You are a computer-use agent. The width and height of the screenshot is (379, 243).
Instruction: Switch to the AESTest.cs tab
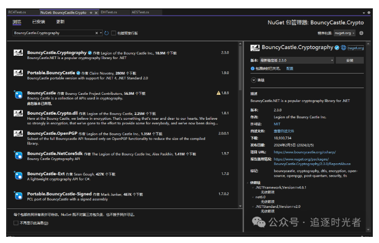(x=141, y=12)
